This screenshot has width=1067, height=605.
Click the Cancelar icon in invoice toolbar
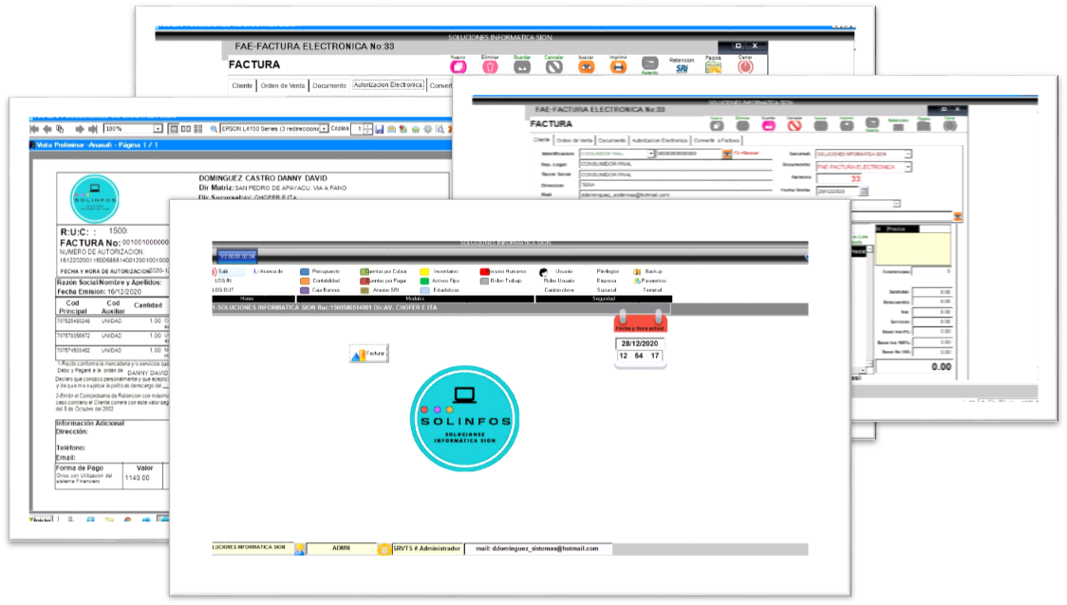tap(554, 66)
